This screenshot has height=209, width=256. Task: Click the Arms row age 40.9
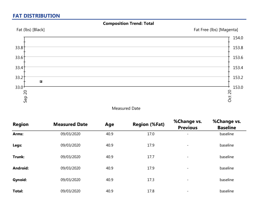pyautogui.click(x=109, y=134)
